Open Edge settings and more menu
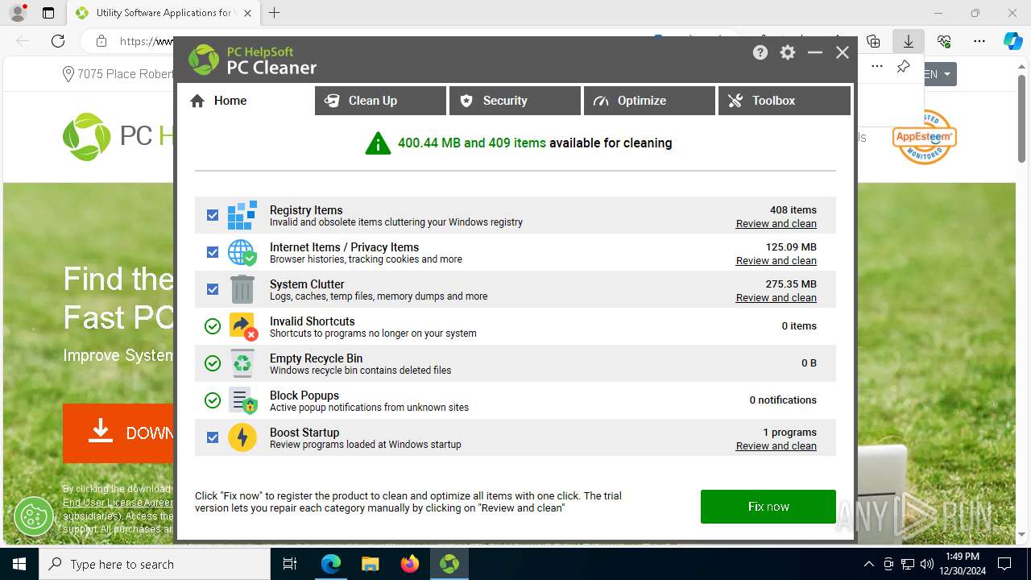The width and height of the screenshot is (1031, 580). tap(979, 41)
